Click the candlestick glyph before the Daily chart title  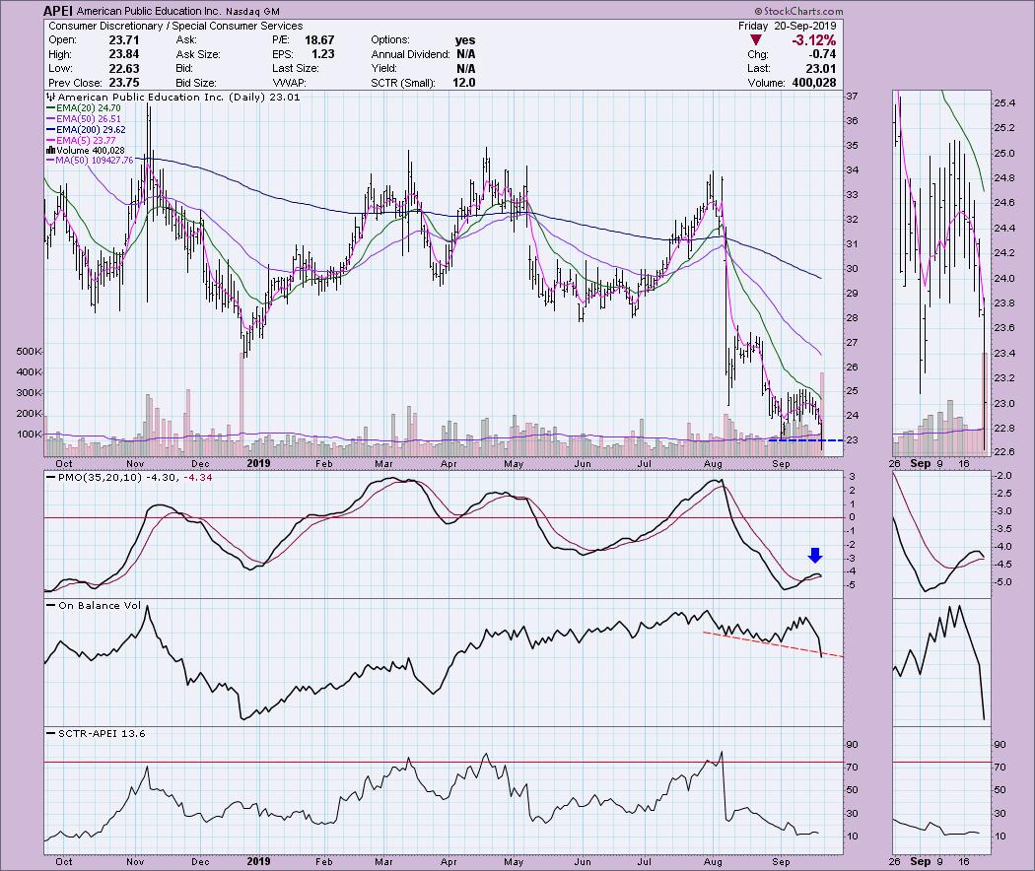51,97
